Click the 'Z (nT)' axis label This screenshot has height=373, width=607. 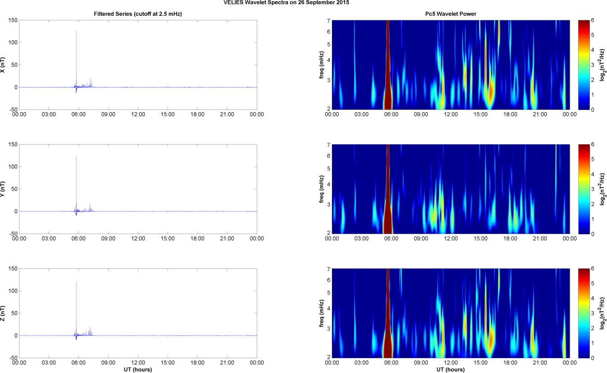tap(3, 313)
